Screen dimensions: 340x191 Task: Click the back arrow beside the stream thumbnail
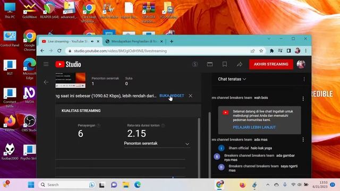(x=46, y=82)
